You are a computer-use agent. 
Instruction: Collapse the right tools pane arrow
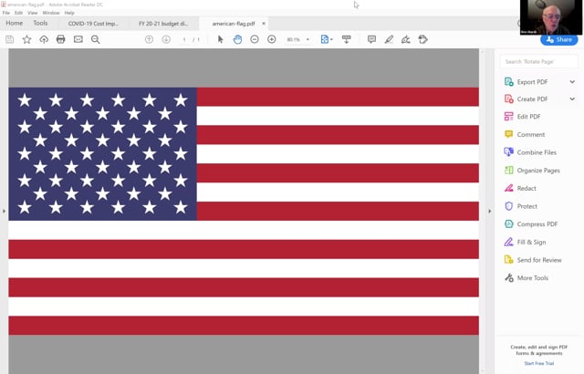pos(489,211)
